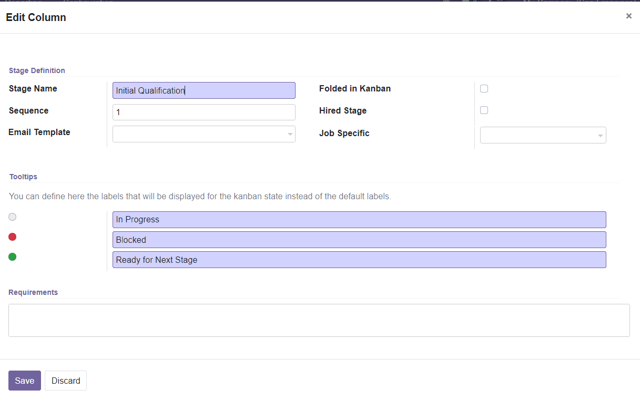Screen dimensions: 640x400
Task: Expand the Email Template selector arrow
Action: click(x=290, y=134)
